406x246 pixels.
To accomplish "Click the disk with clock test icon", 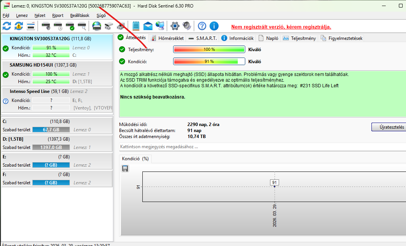I will (58, 26).
